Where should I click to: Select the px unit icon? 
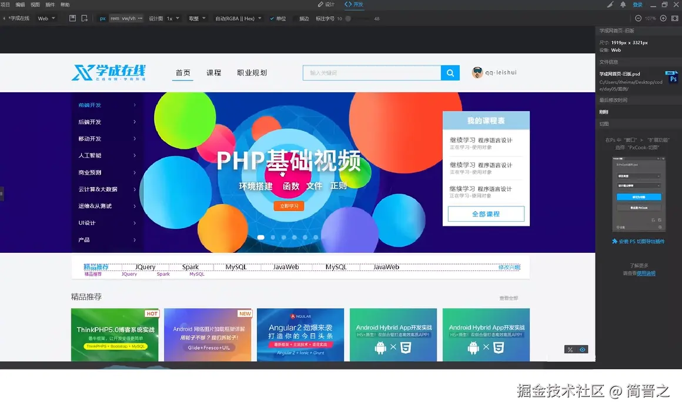[102, 18]
